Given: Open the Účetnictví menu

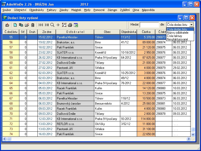Looking at the screenshot, I should (20, 10).
